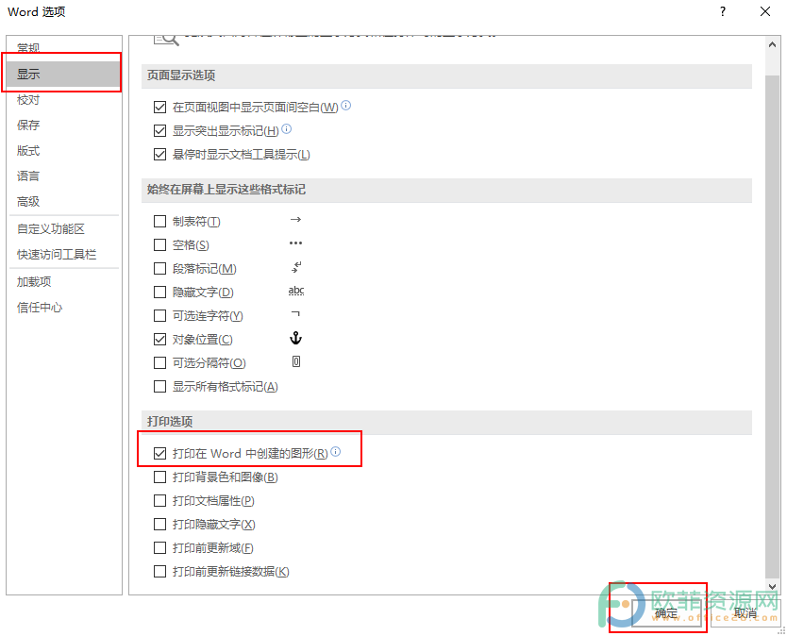Click the help question mark in title bar

point(722,11)
